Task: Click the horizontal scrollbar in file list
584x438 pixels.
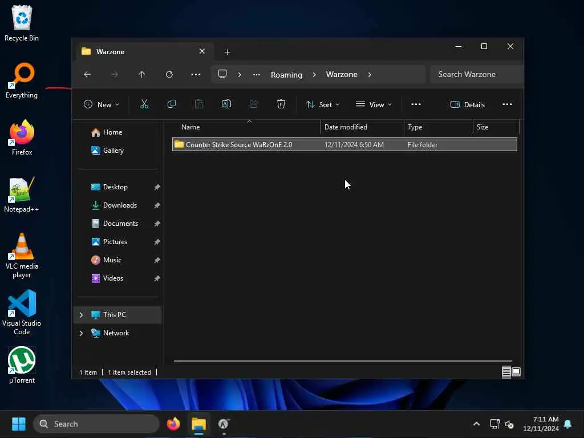Action: click(x=343, y=361)
